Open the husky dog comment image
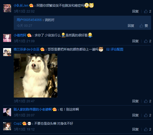This screenshot has width=153, height=135. pyautogui.click(x=35, y=75)
